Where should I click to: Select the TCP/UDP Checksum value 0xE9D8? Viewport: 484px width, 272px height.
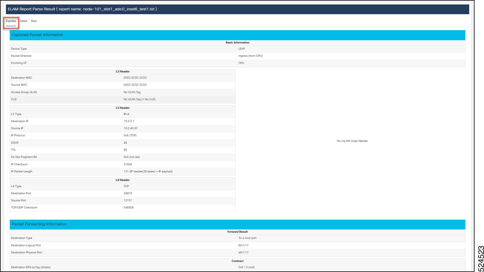point(129,208)
